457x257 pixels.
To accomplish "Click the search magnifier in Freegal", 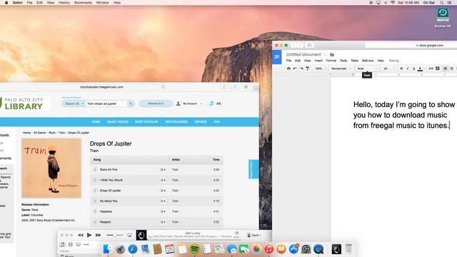I will [131, 104].
